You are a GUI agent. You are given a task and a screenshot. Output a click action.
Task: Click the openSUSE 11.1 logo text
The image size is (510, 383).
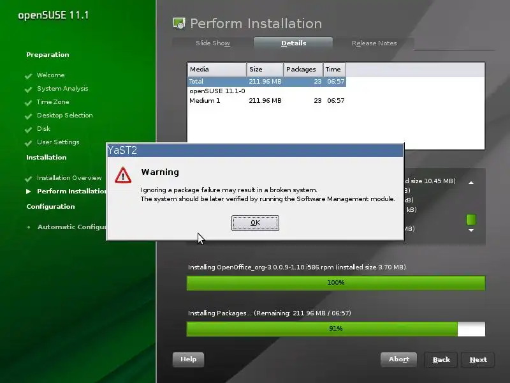click(x=54, y=15)
